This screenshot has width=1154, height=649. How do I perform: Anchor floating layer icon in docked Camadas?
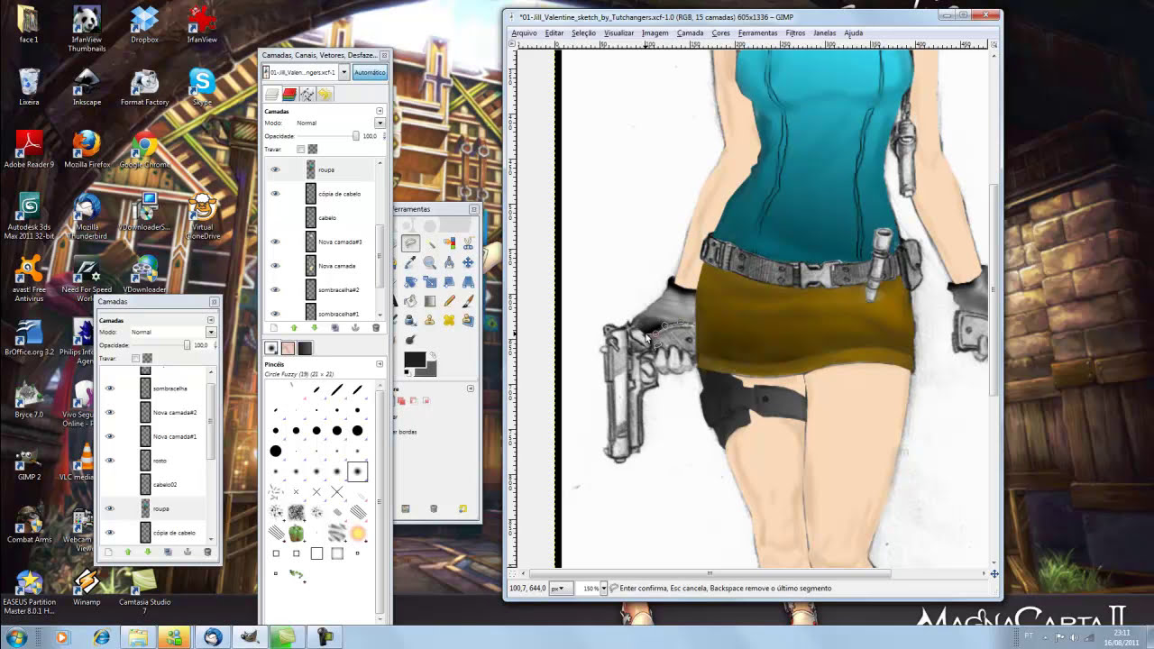coord(355,328)
